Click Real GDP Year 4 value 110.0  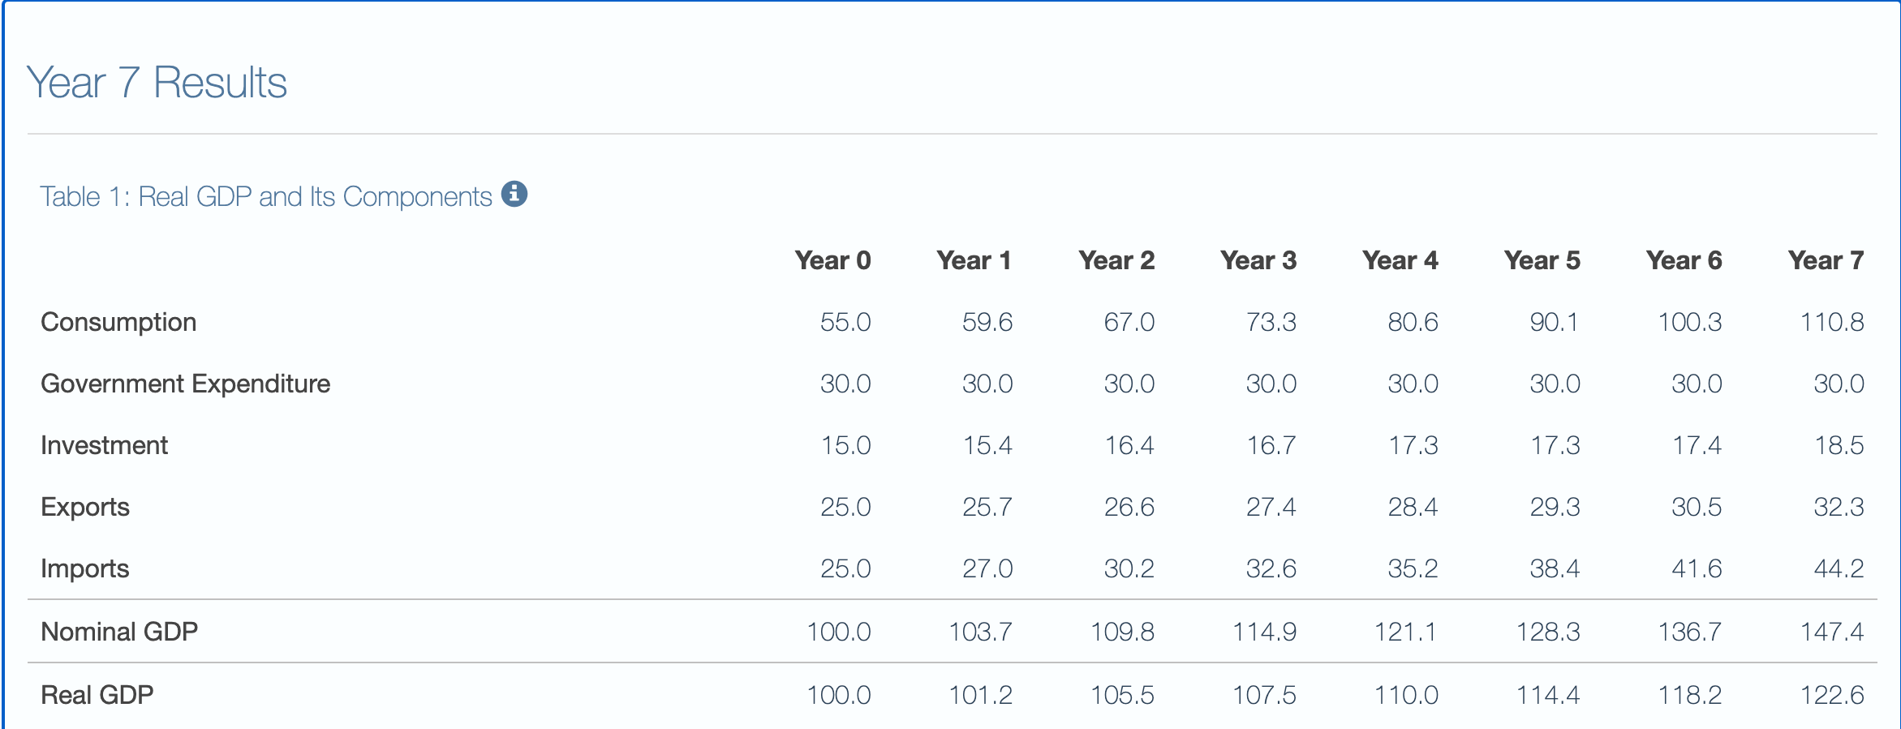coord(1407,695)
